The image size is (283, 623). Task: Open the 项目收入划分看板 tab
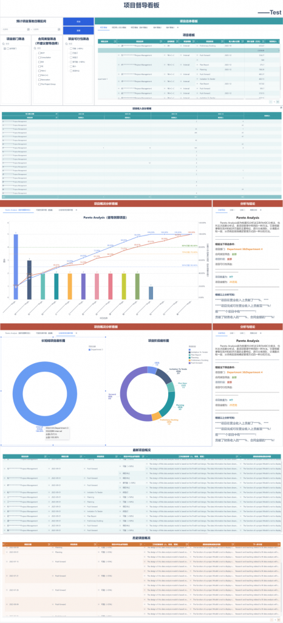(119, 28)
